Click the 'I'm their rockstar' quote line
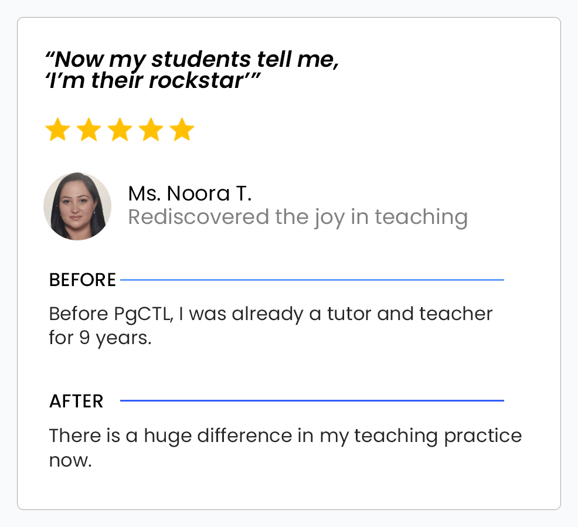 click(x=152, y=80)
